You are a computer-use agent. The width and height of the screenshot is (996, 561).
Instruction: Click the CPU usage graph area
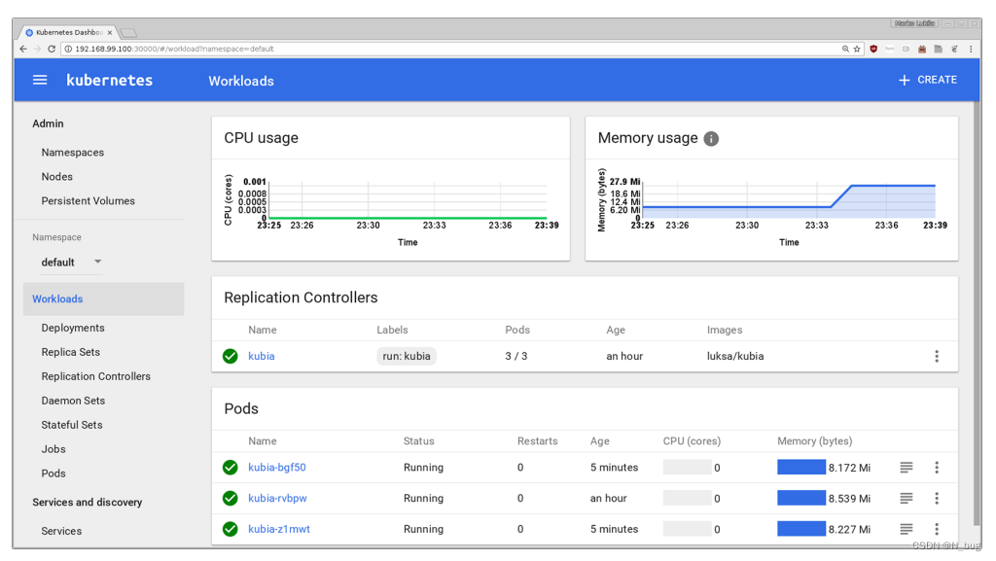click(407, 200)
